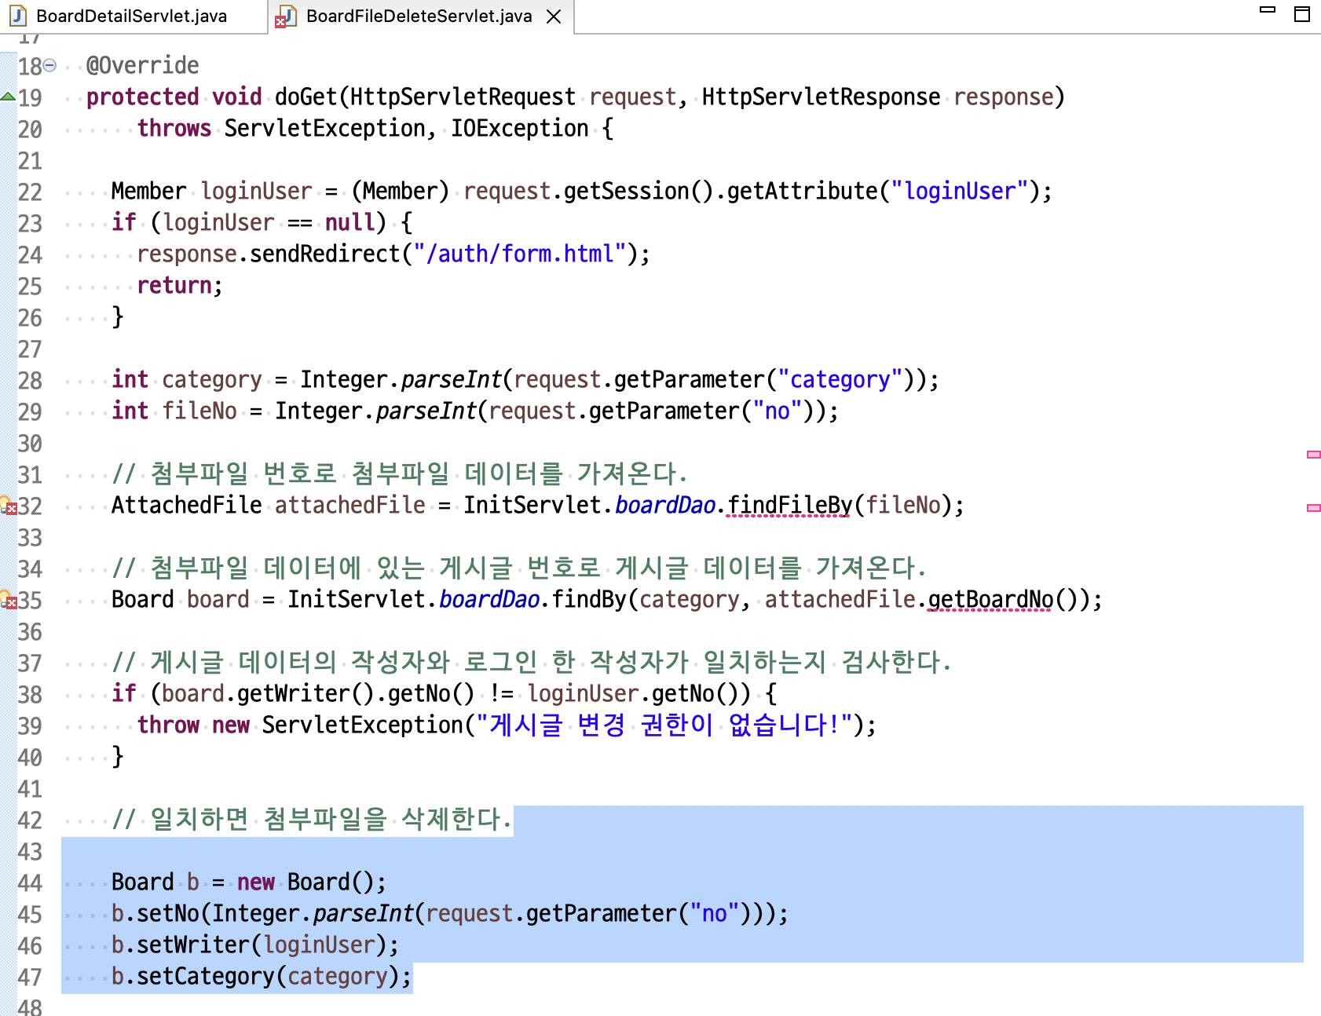Image resolution: width=1321 pixels, height=1016 pixels.
Task: Click the error marker at line 35
Action: coord(9,599)
